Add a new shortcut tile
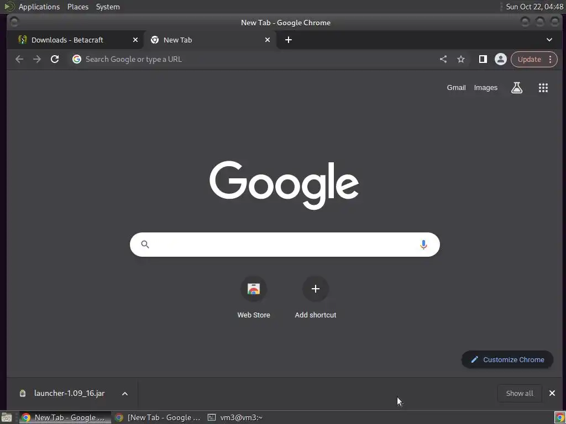Screen dimensions: 566x424 coord(316,298)
